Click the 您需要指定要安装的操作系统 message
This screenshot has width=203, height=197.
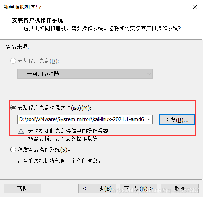pyautogui.click(x=64, y=139)
